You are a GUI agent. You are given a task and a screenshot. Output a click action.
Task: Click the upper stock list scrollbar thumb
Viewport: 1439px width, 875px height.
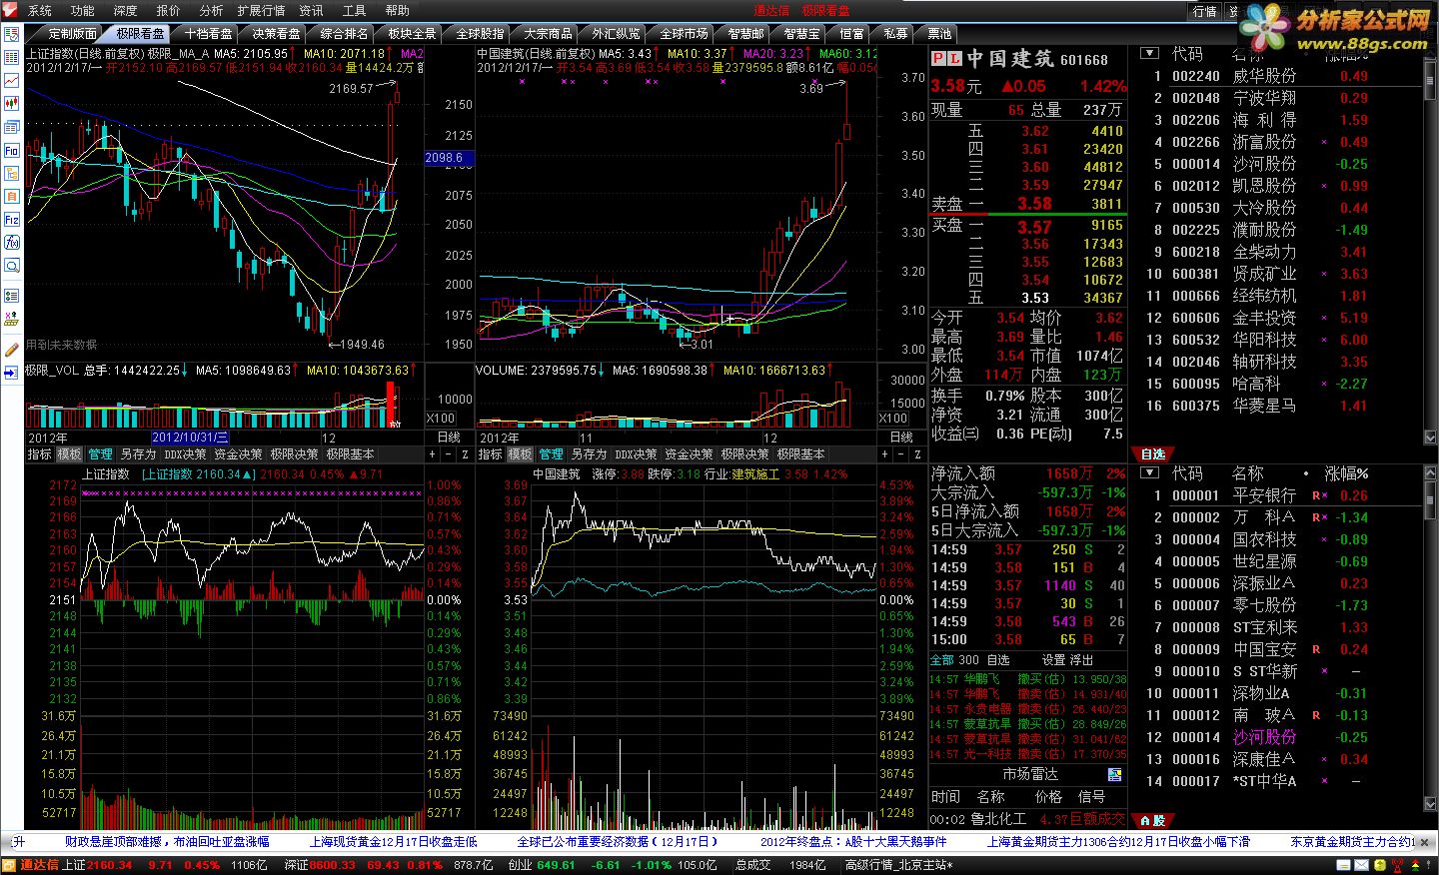[1430, 80]
